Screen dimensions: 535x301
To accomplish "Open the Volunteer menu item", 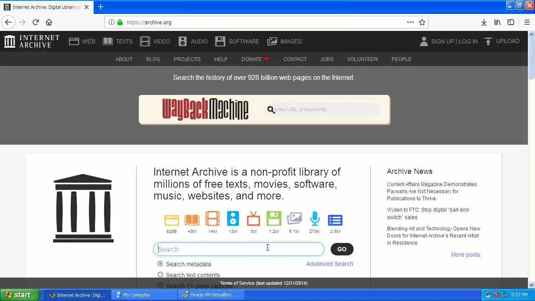I will coord(362,59).
